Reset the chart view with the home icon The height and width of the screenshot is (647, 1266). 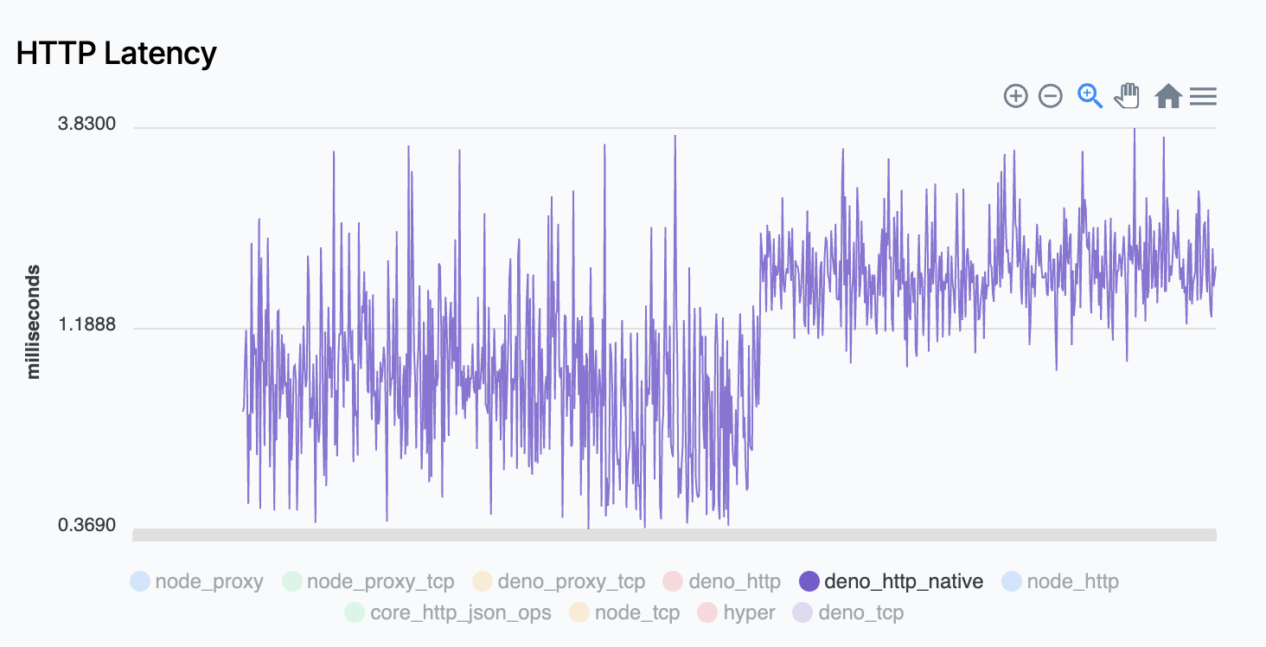pyautogui.click(x=1167, y=96)
